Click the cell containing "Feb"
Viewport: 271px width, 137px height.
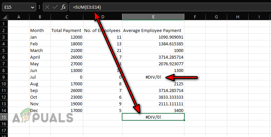(x=40, y=44)
